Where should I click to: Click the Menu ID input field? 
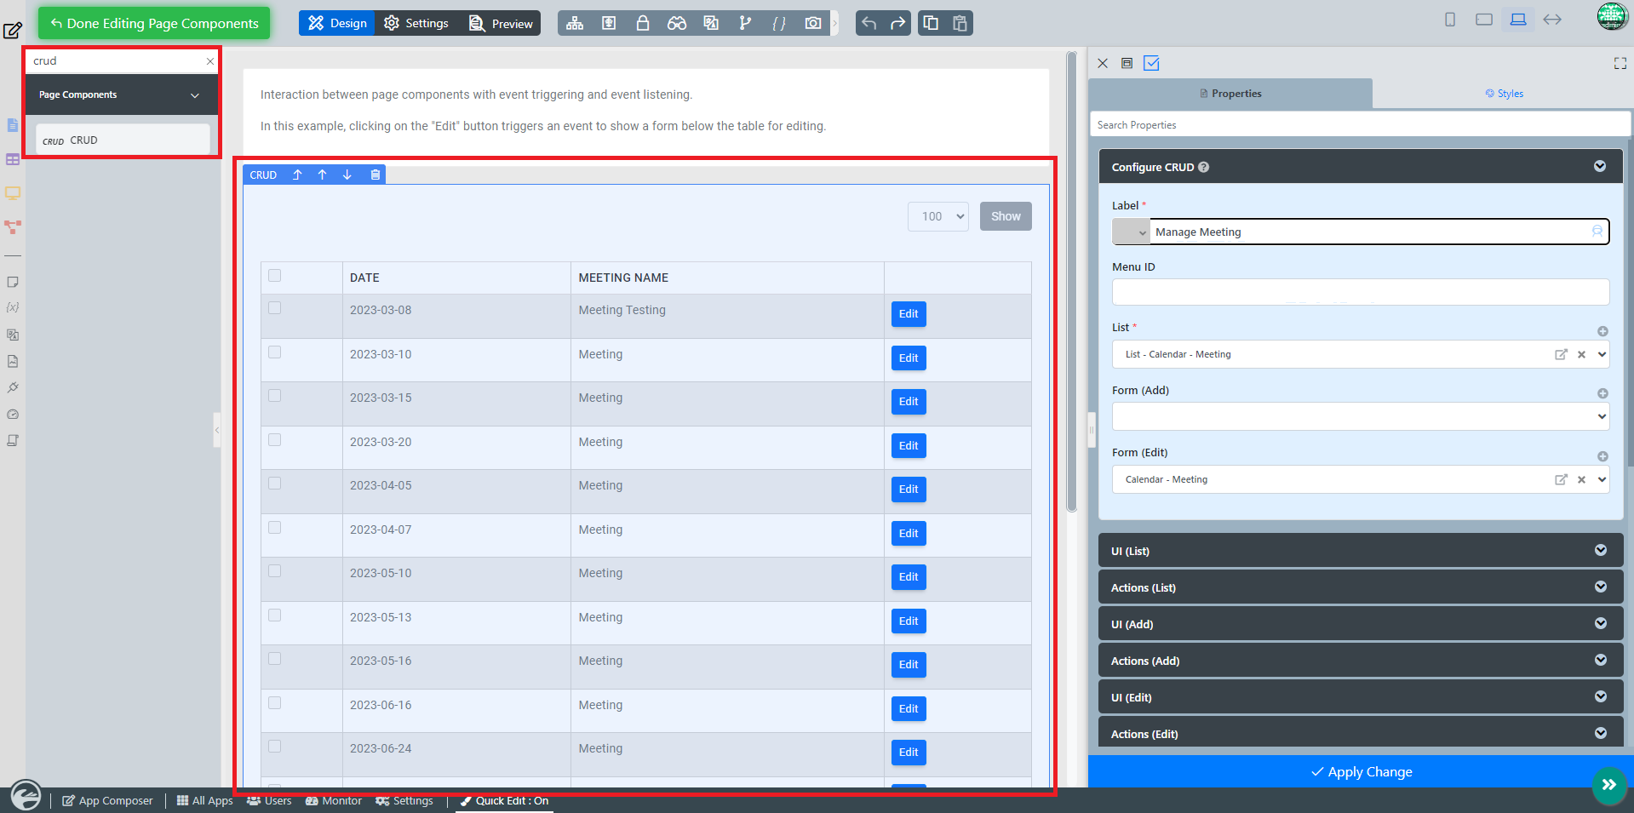click(1361, 292)
